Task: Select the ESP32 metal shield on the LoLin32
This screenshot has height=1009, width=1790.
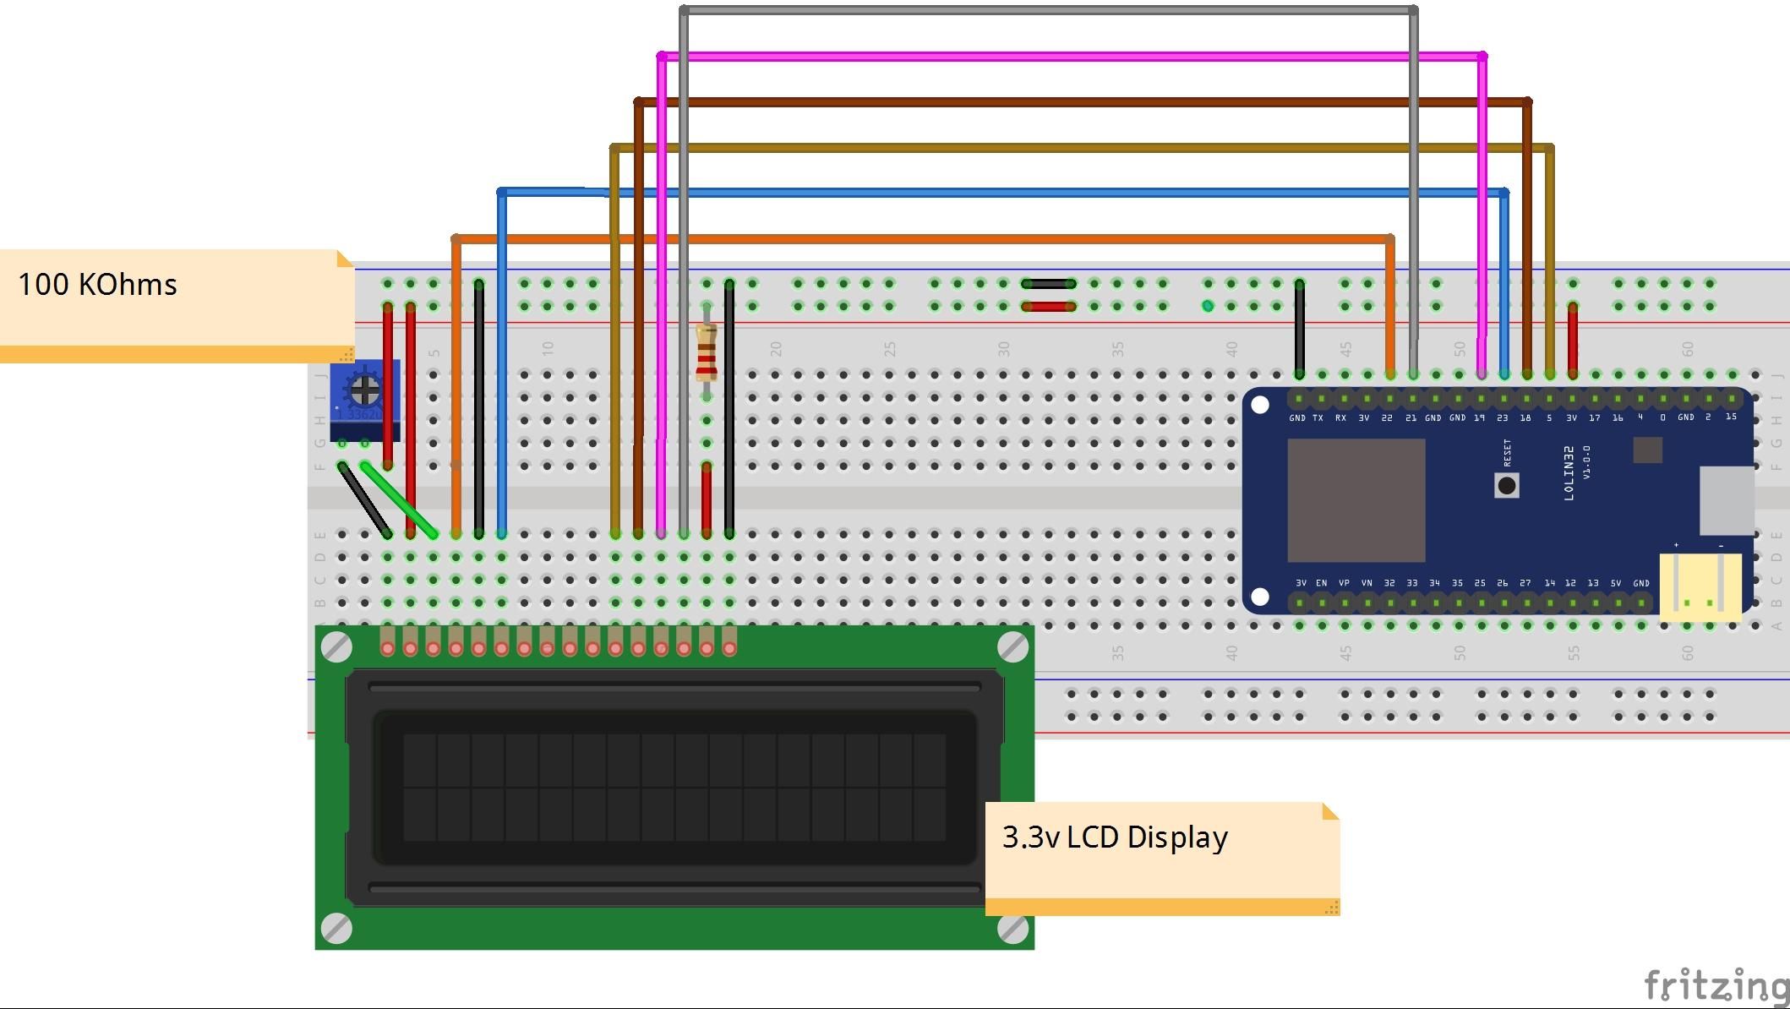Action: (x=1356, y=500)
